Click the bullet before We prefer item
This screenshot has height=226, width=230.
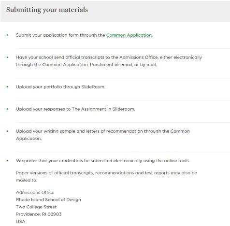point(7,161)
